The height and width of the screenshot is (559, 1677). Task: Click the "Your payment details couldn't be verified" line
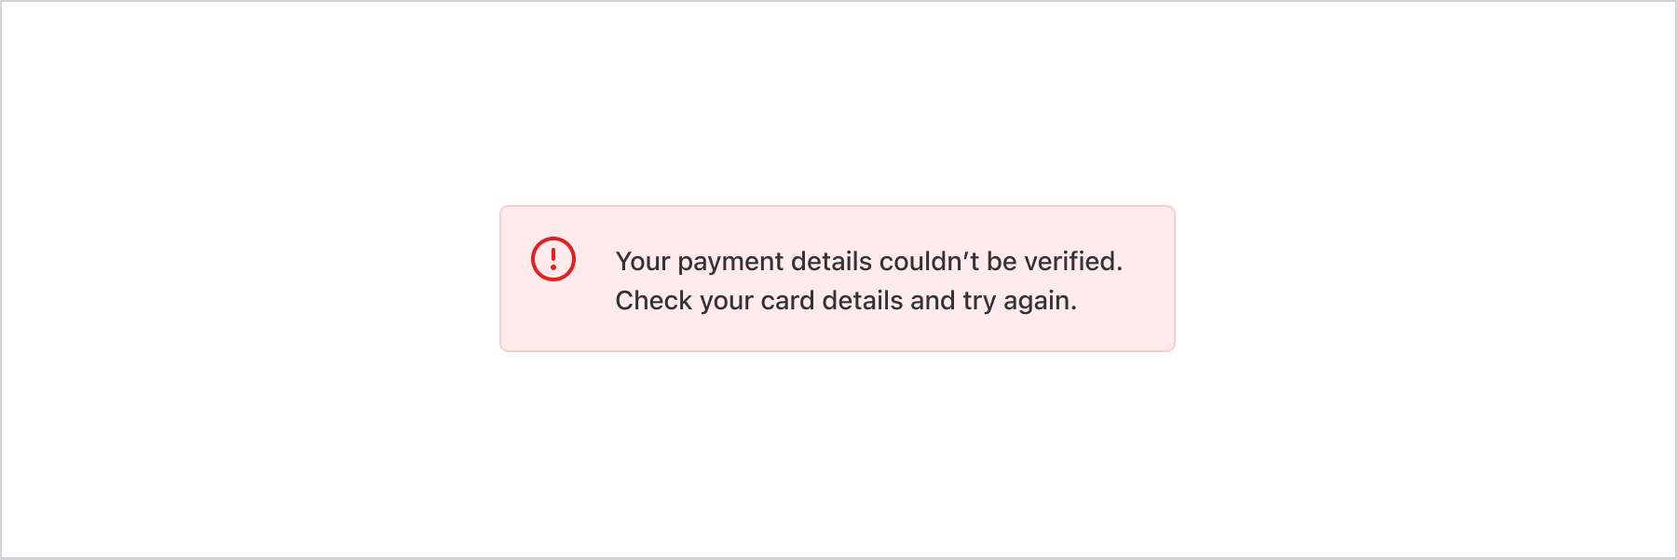click(x=868, y=262)
